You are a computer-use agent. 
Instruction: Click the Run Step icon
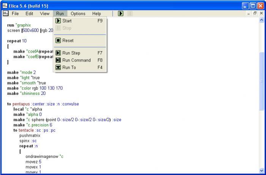tap(58, 53)
